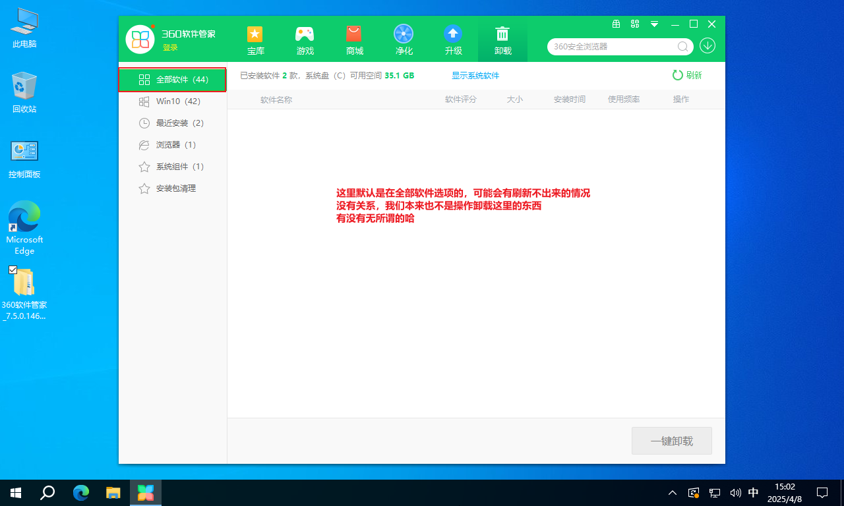This screenshot has width=844, height=506.
Task: Toggle checkbox on 360软件管家 folder icon
Action: tap(13, 270)
